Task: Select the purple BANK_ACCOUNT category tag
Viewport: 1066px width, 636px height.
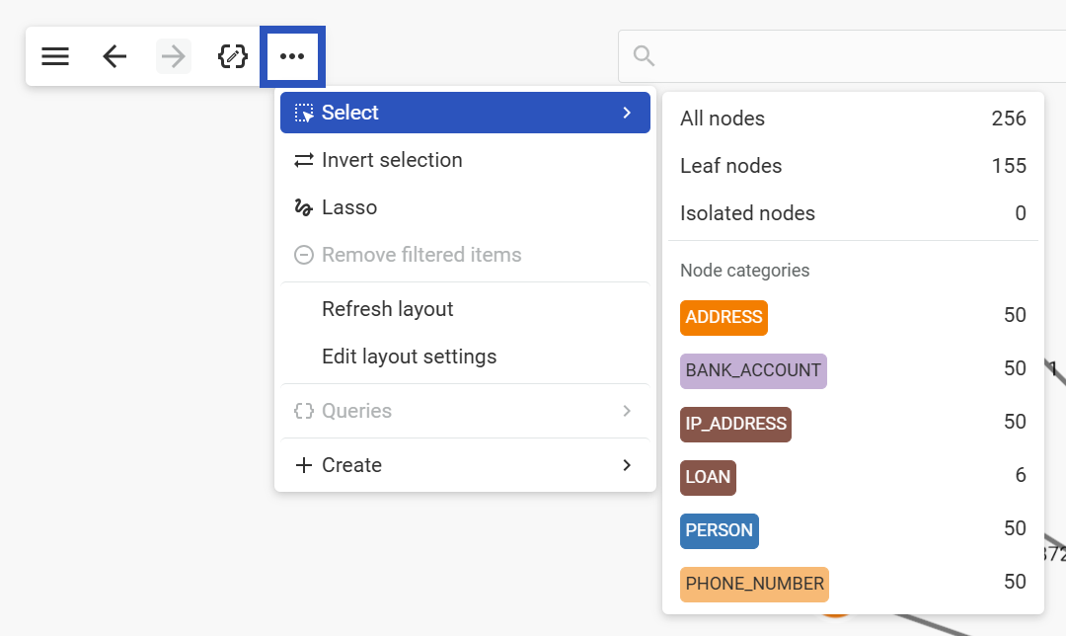Action: [753, 370]
